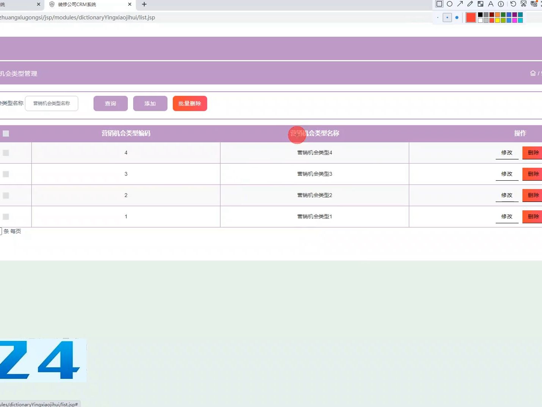
Task: Pick the cyan color swatch
Action: pyautogui.click(x=520, y=20)
